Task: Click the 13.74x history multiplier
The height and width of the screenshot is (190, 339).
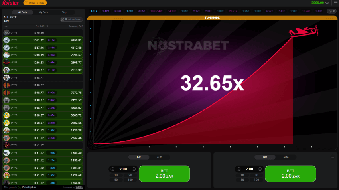Action: coord(306,11)
